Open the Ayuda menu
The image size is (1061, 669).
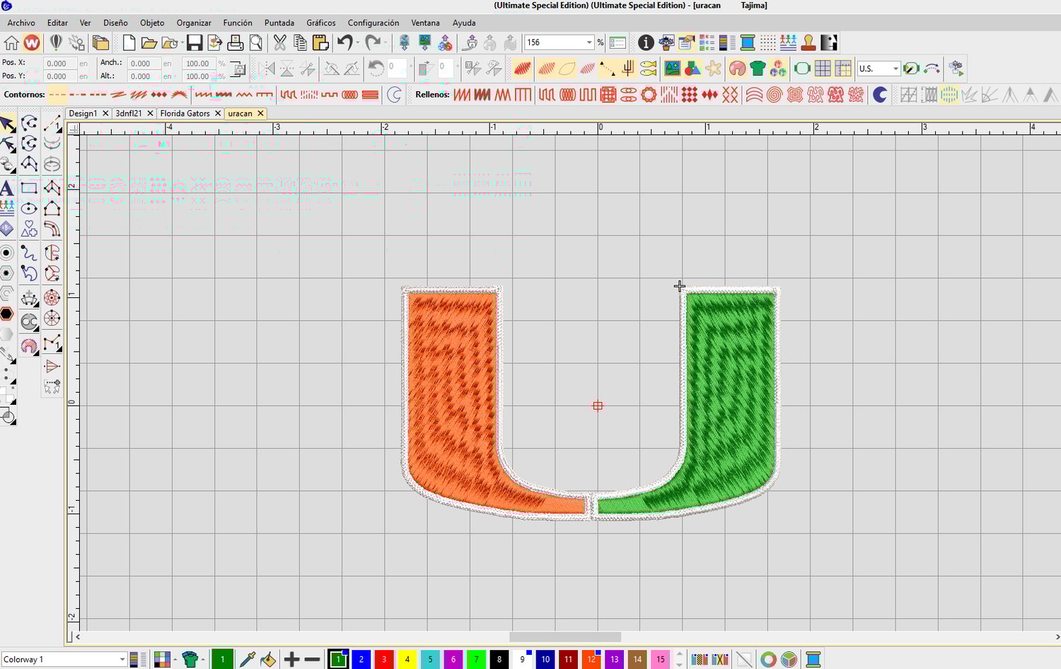(464, 23)
